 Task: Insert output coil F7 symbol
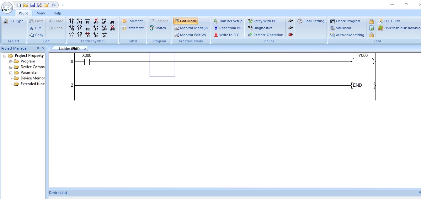(80, 28)
